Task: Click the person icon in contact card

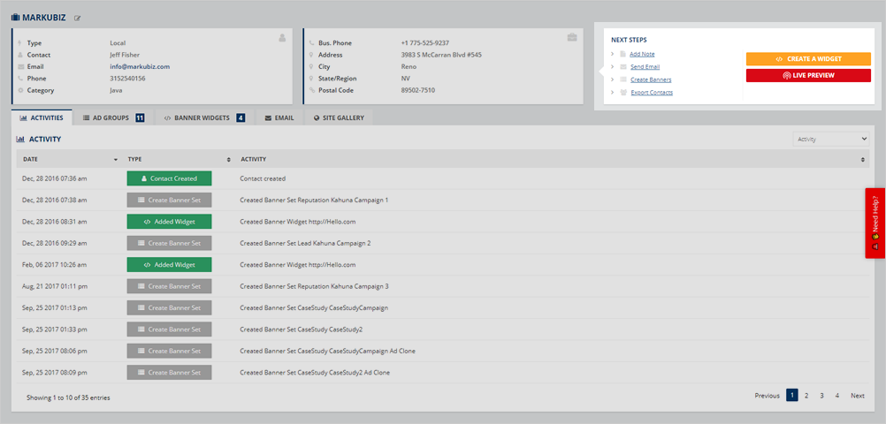Action: tap(282, 38)
